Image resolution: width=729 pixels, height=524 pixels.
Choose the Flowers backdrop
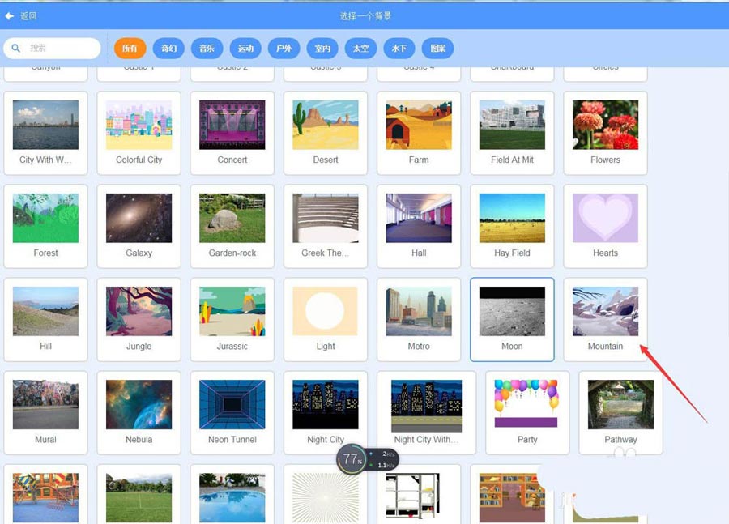pos(605,133)
